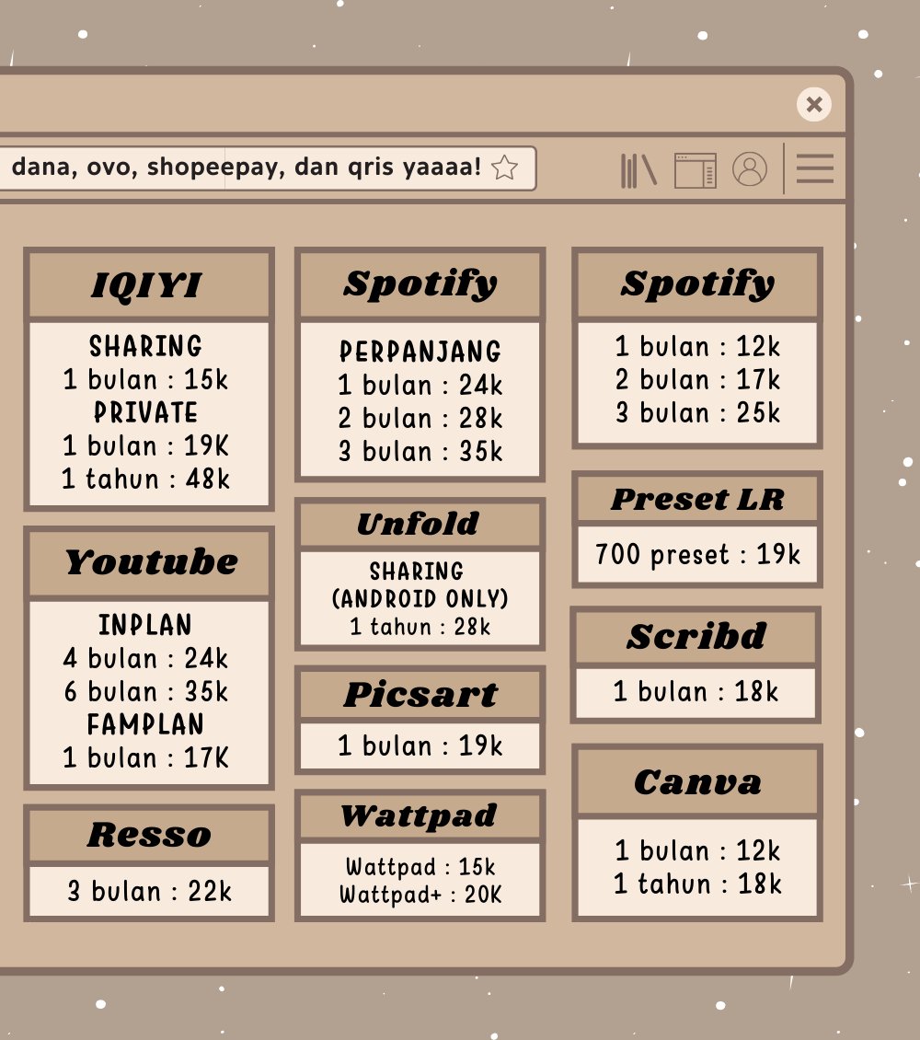Select the Resso heading
920x1040 pixels.
point(149,835)
